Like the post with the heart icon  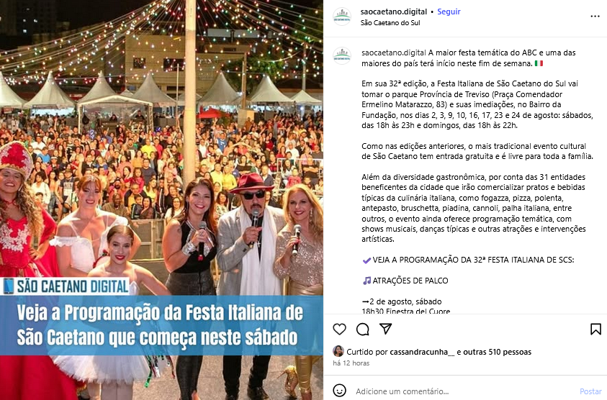(x=339, y=329)
